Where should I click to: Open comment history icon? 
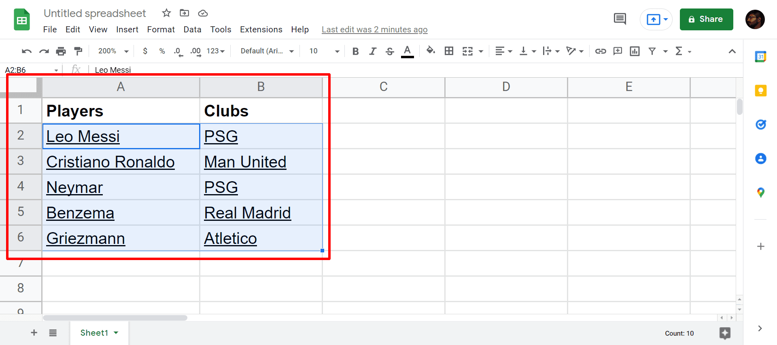point(620,19)
